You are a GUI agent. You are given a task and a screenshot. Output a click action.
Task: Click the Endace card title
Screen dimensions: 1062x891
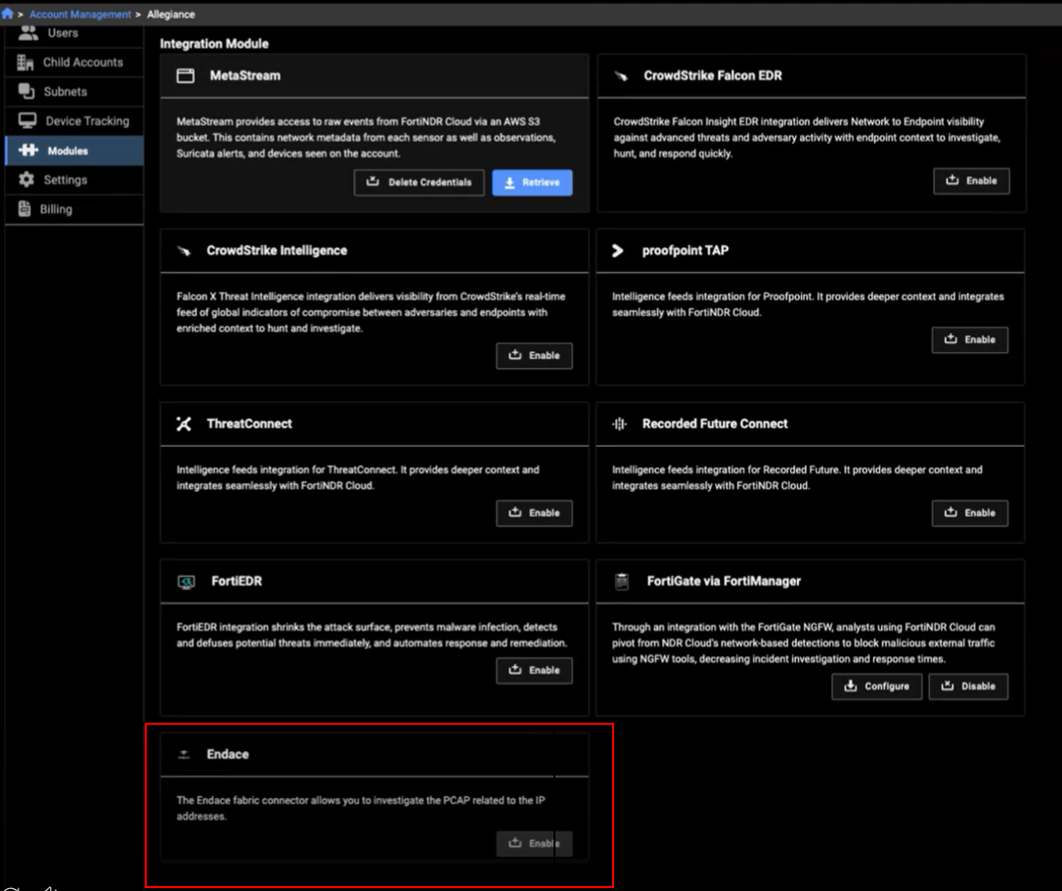pos(228,755)
